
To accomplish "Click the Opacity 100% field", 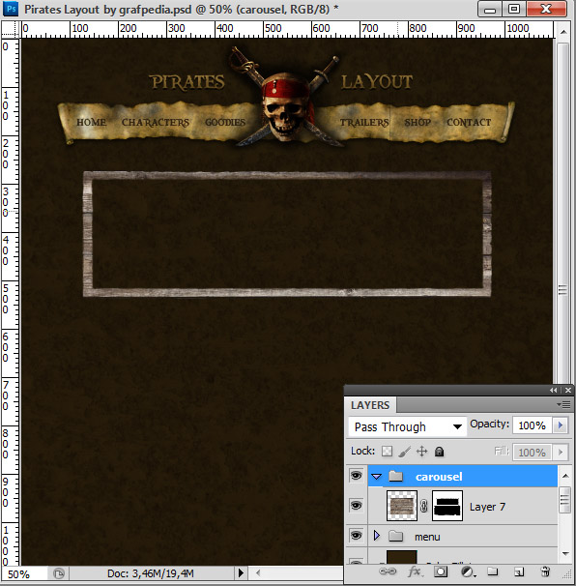I will pos(533,425).
